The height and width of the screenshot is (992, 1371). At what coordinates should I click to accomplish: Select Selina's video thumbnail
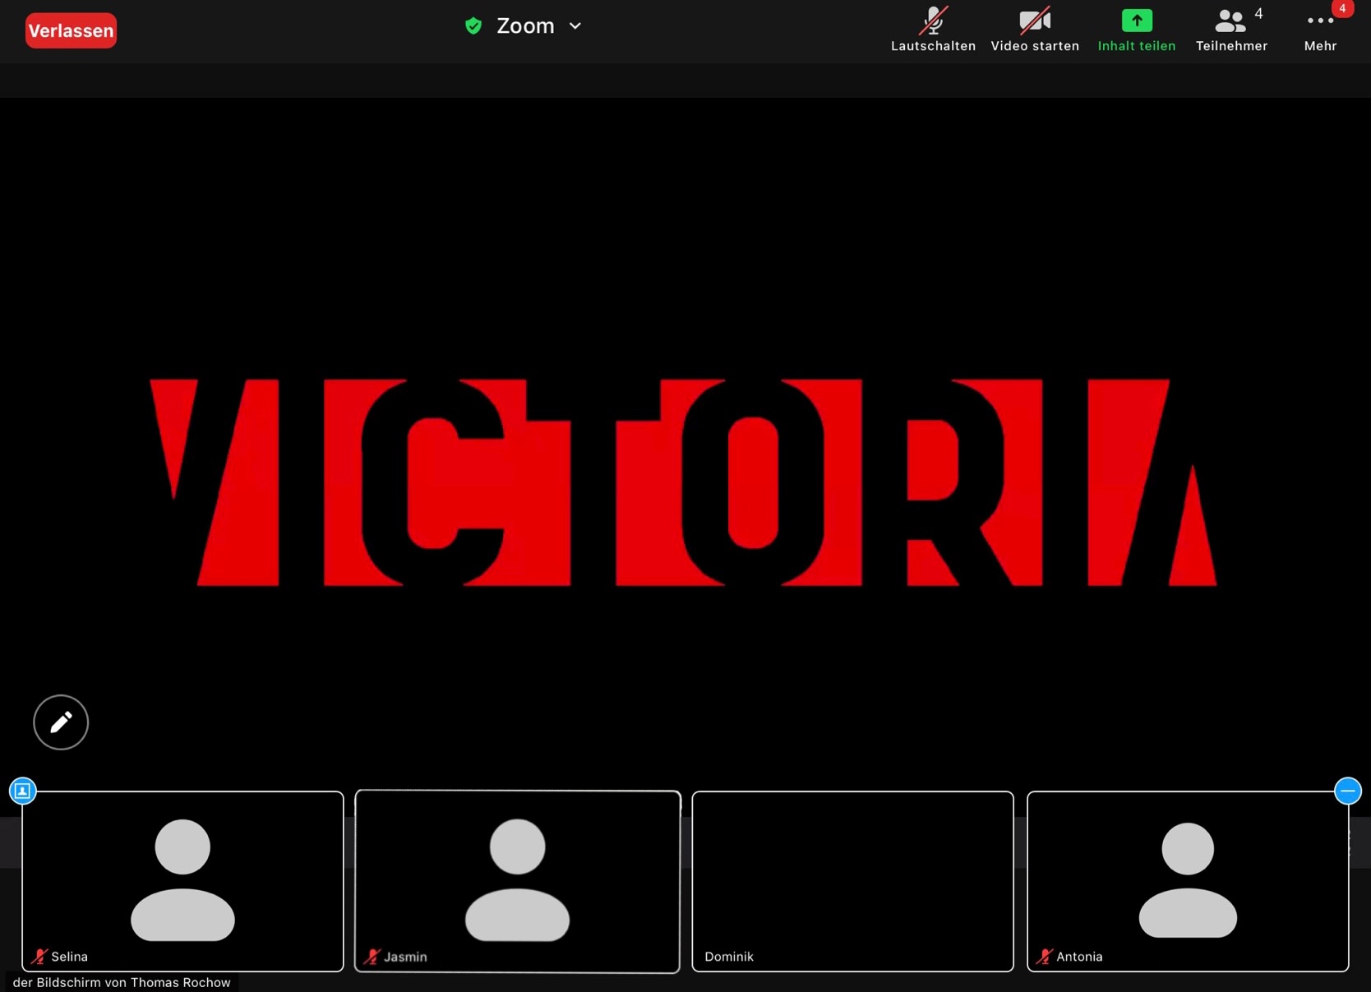(x=182, y=881)
